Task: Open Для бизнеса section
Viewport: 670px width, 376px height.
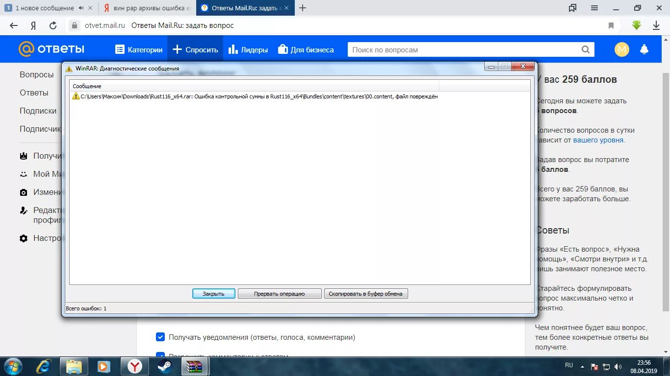Action: pyautogui.click(x=306, y=49)
